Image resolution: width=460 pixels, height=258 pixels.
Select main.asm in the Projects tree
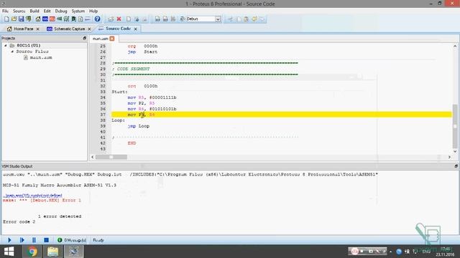[41, 57]
